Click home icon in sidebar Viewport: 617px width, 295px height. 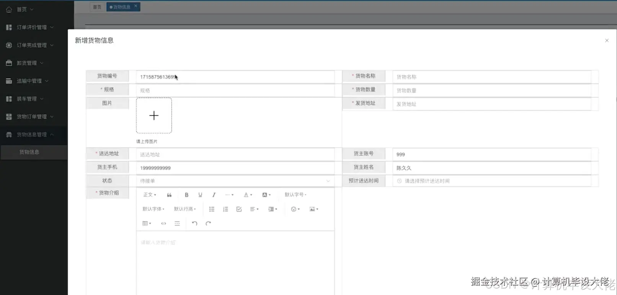click(9, 9)
